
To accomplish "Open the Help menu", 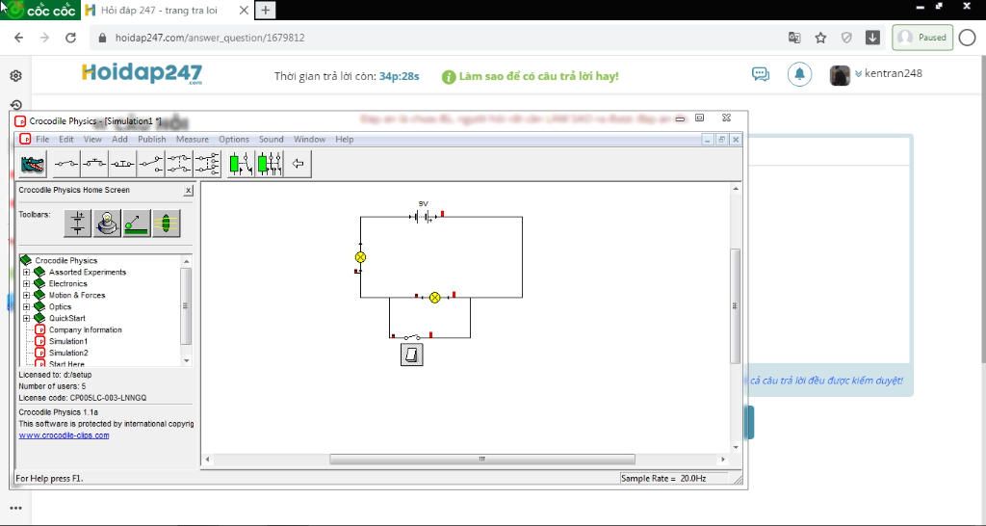I will pyautogui.click(x=344, y=139).
